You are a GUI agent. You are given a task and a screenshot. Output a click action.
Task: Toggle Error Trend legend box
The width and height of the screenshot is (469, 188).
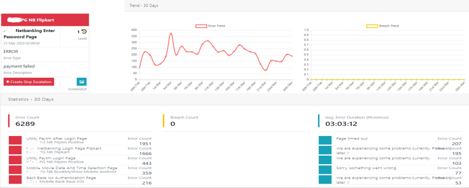[x=201, y=26]
